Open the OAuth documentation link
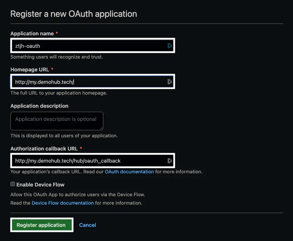 pyautogui.click(x=129, y=172)
